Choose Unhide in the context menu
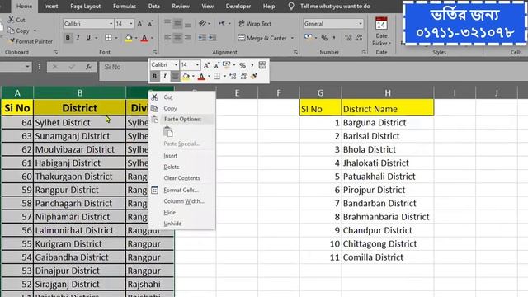 (181, 224)
